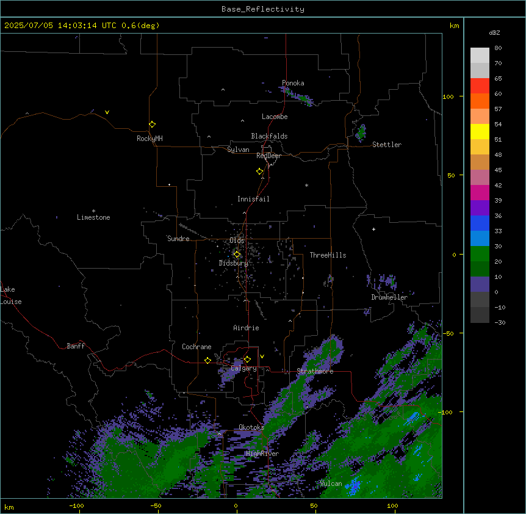
Task: Click the yellow diamond marker near RockyMH
Action: tap(152, 125)
